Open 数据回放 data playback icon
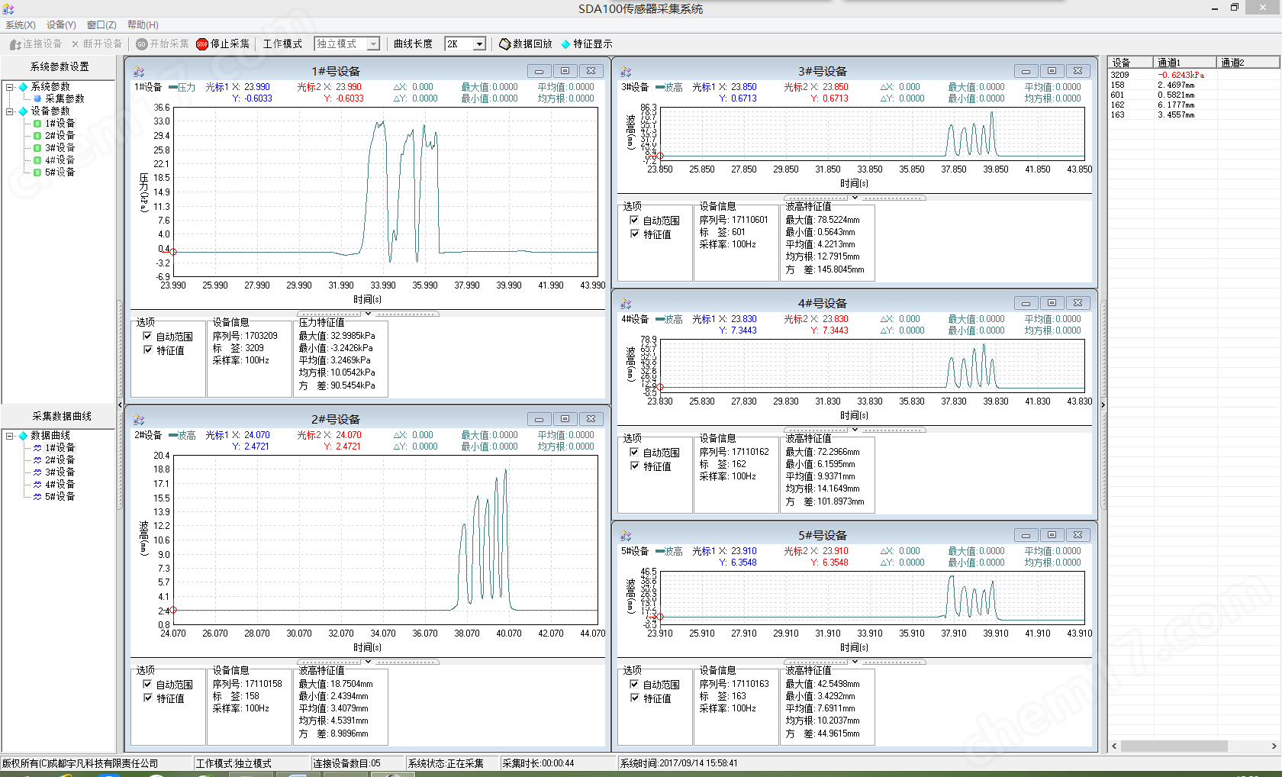 coord(504,44)
